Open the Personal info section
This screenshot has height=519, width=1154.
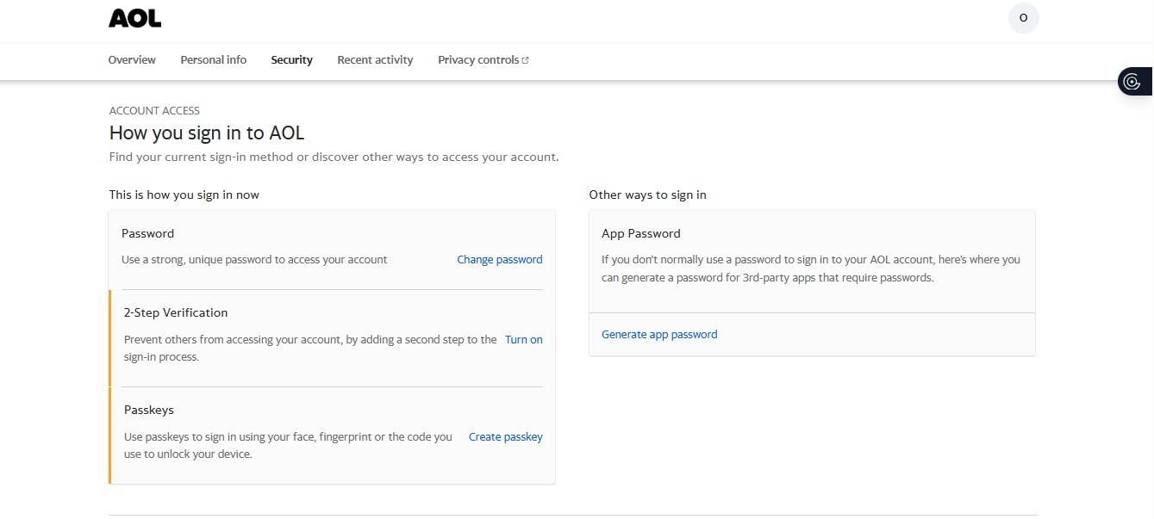tap(213, 59)
